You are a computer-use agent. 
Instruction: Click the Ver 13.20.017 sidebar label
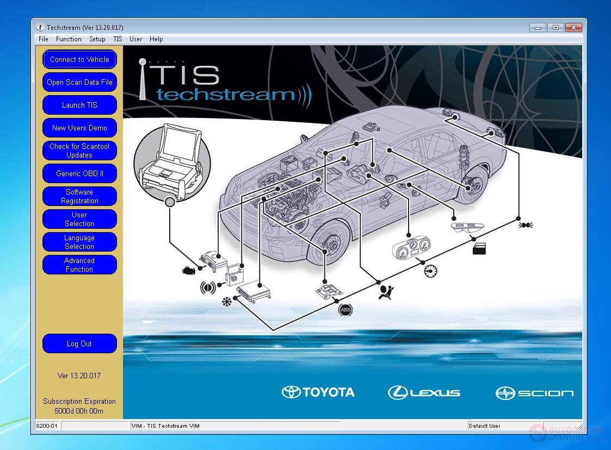pyautogui.click(x=79, y=376)
